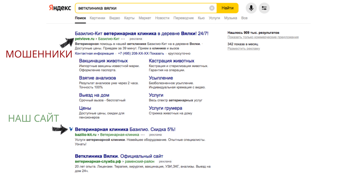
Task: Click the Разместить рекламу link
Action: click(244, 49)
